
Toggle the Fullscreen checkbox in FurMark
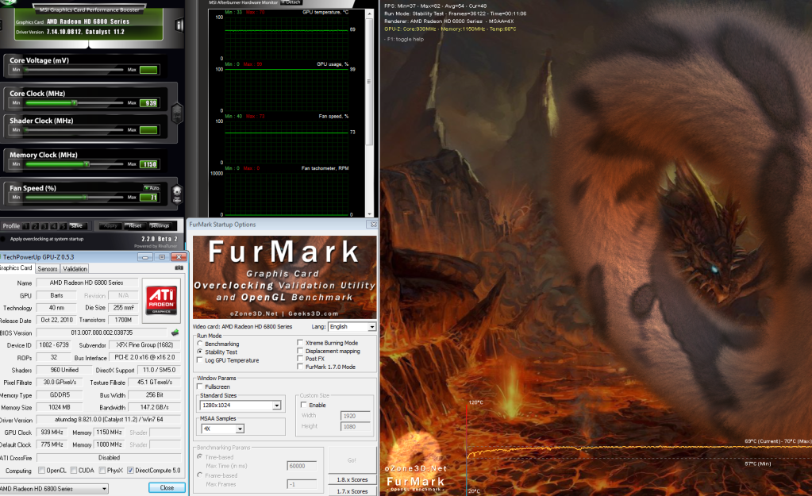(200, 386)
